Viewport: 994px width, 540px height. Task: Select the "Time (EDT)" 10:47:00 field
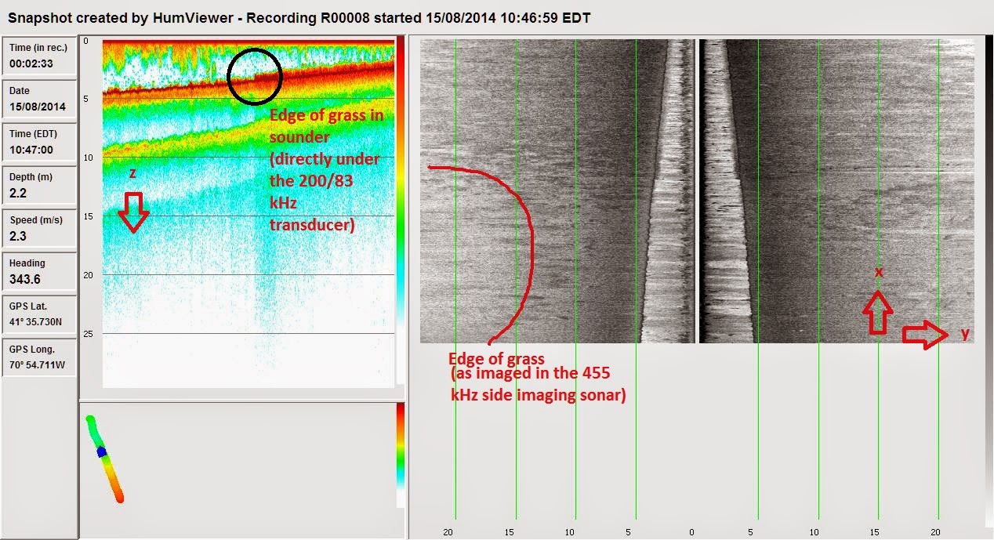pos(39,142)
